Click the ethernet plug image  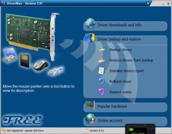pos(56,71)
